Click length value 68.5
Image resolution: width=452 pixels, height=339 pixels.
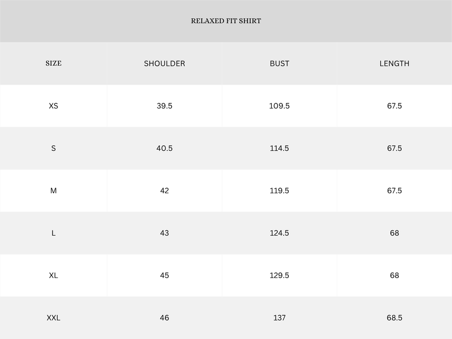[x=394, y=318]
